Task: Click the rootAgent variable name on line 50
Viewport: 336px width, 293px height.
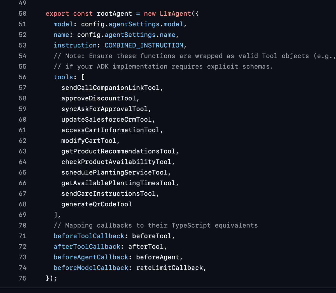Action: 114,13
